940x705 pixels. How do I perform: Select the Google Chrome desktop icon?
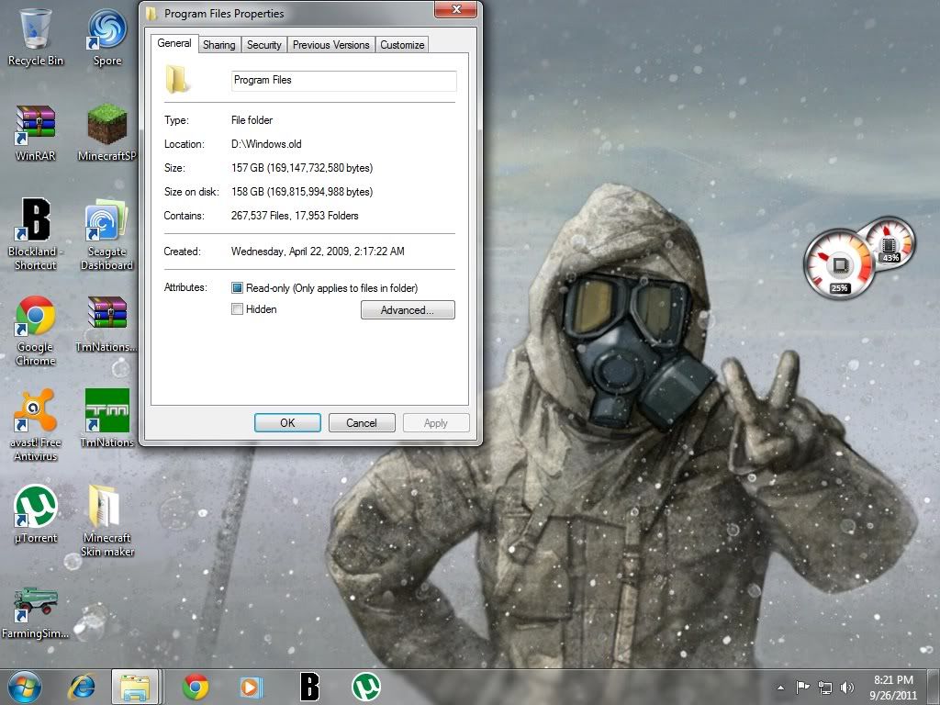36,330
